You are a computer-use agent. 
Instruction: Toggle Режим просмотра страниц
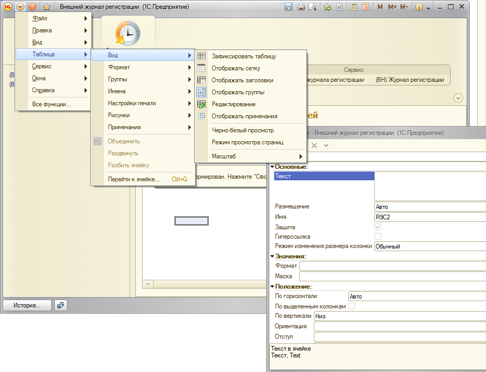251,142
